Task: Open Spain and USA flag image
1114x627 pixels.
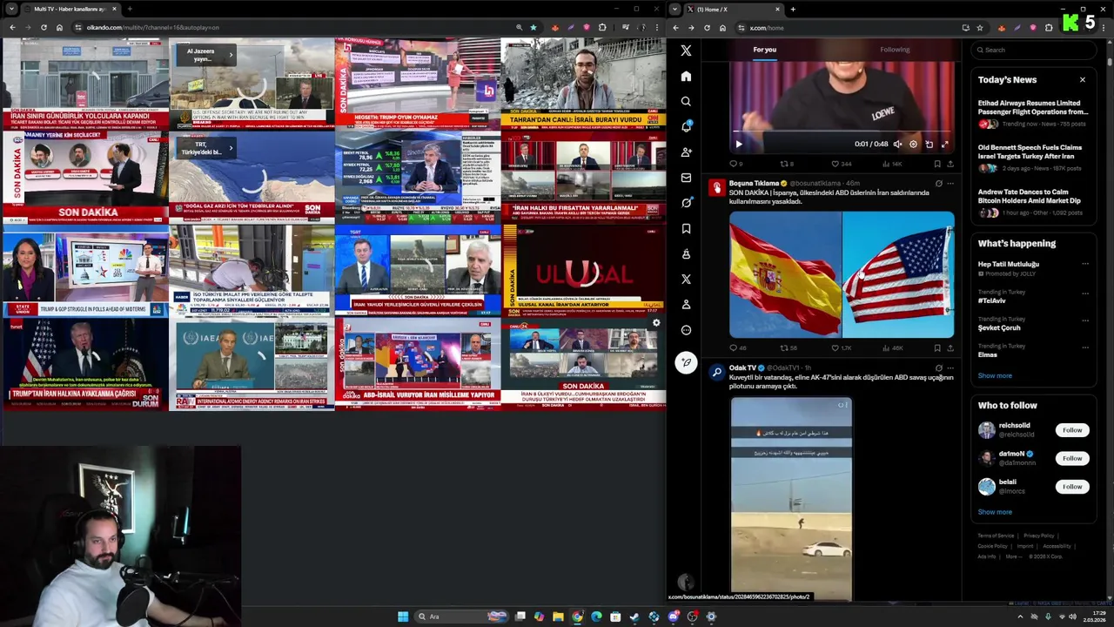Action: coord(842,274)
